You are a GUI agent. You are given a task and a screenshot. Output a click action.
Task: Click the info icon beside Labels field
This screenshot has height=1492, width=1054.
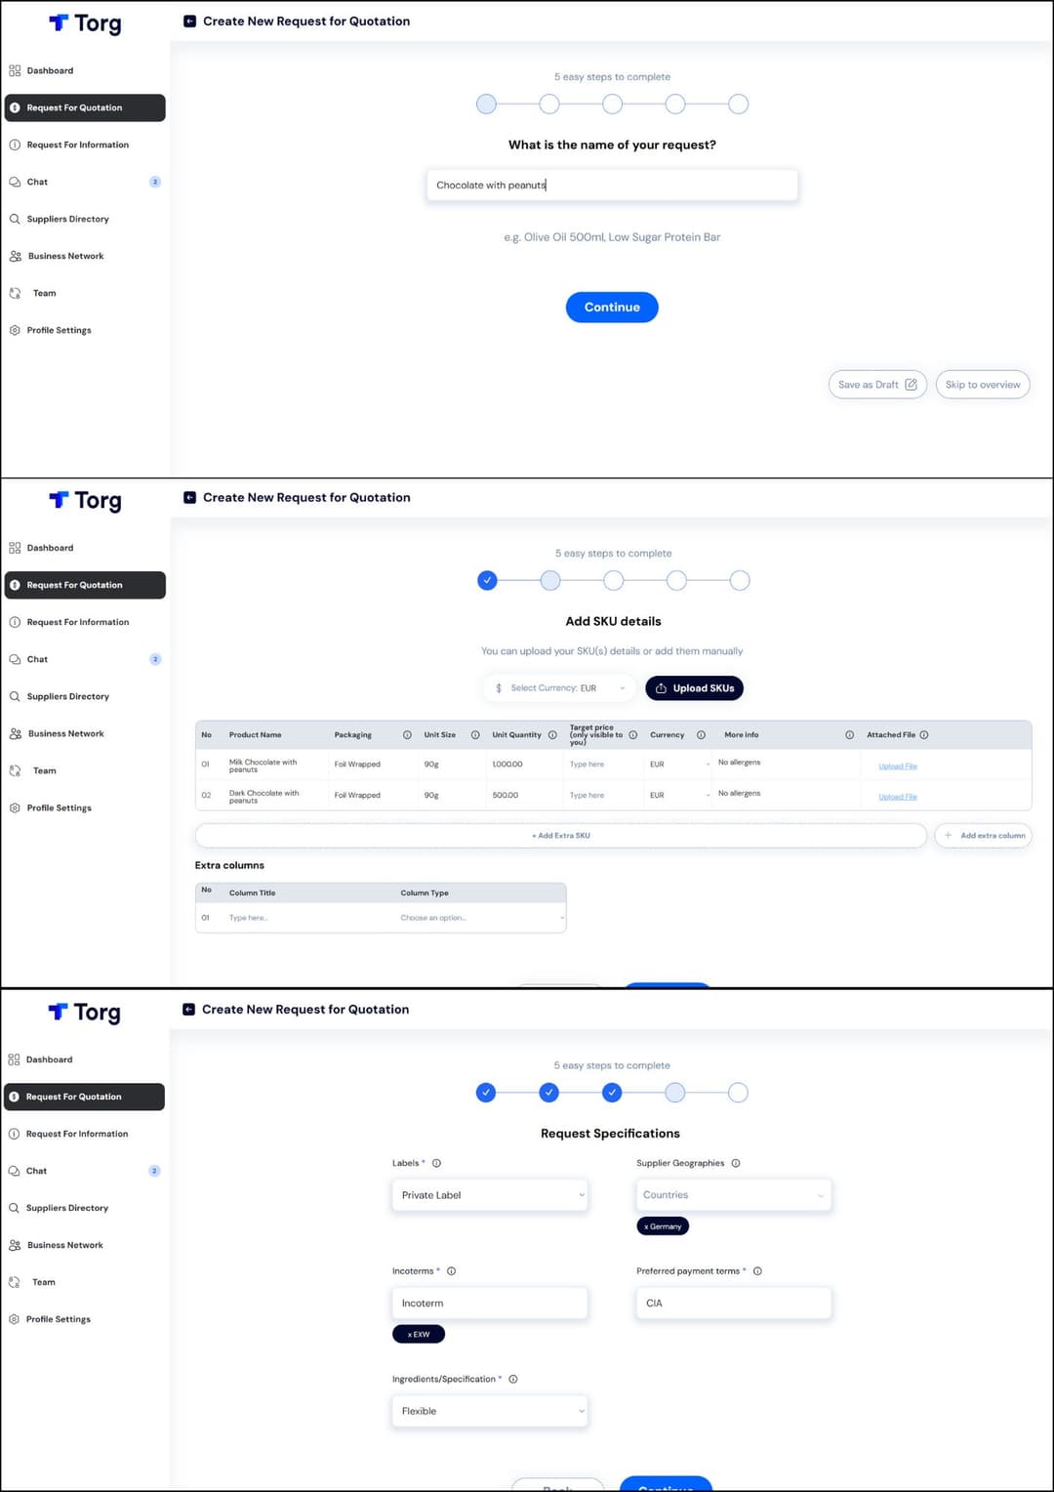pos(436,1163)
